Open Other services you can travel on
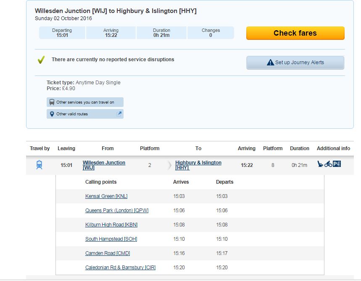This screenshot has height=281, width=361. [85, 102]
